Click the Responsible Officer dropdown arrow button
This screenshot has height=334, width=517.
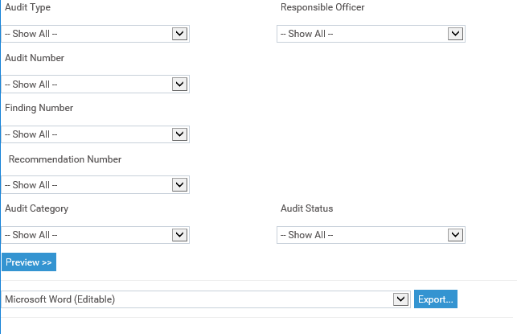455,34
